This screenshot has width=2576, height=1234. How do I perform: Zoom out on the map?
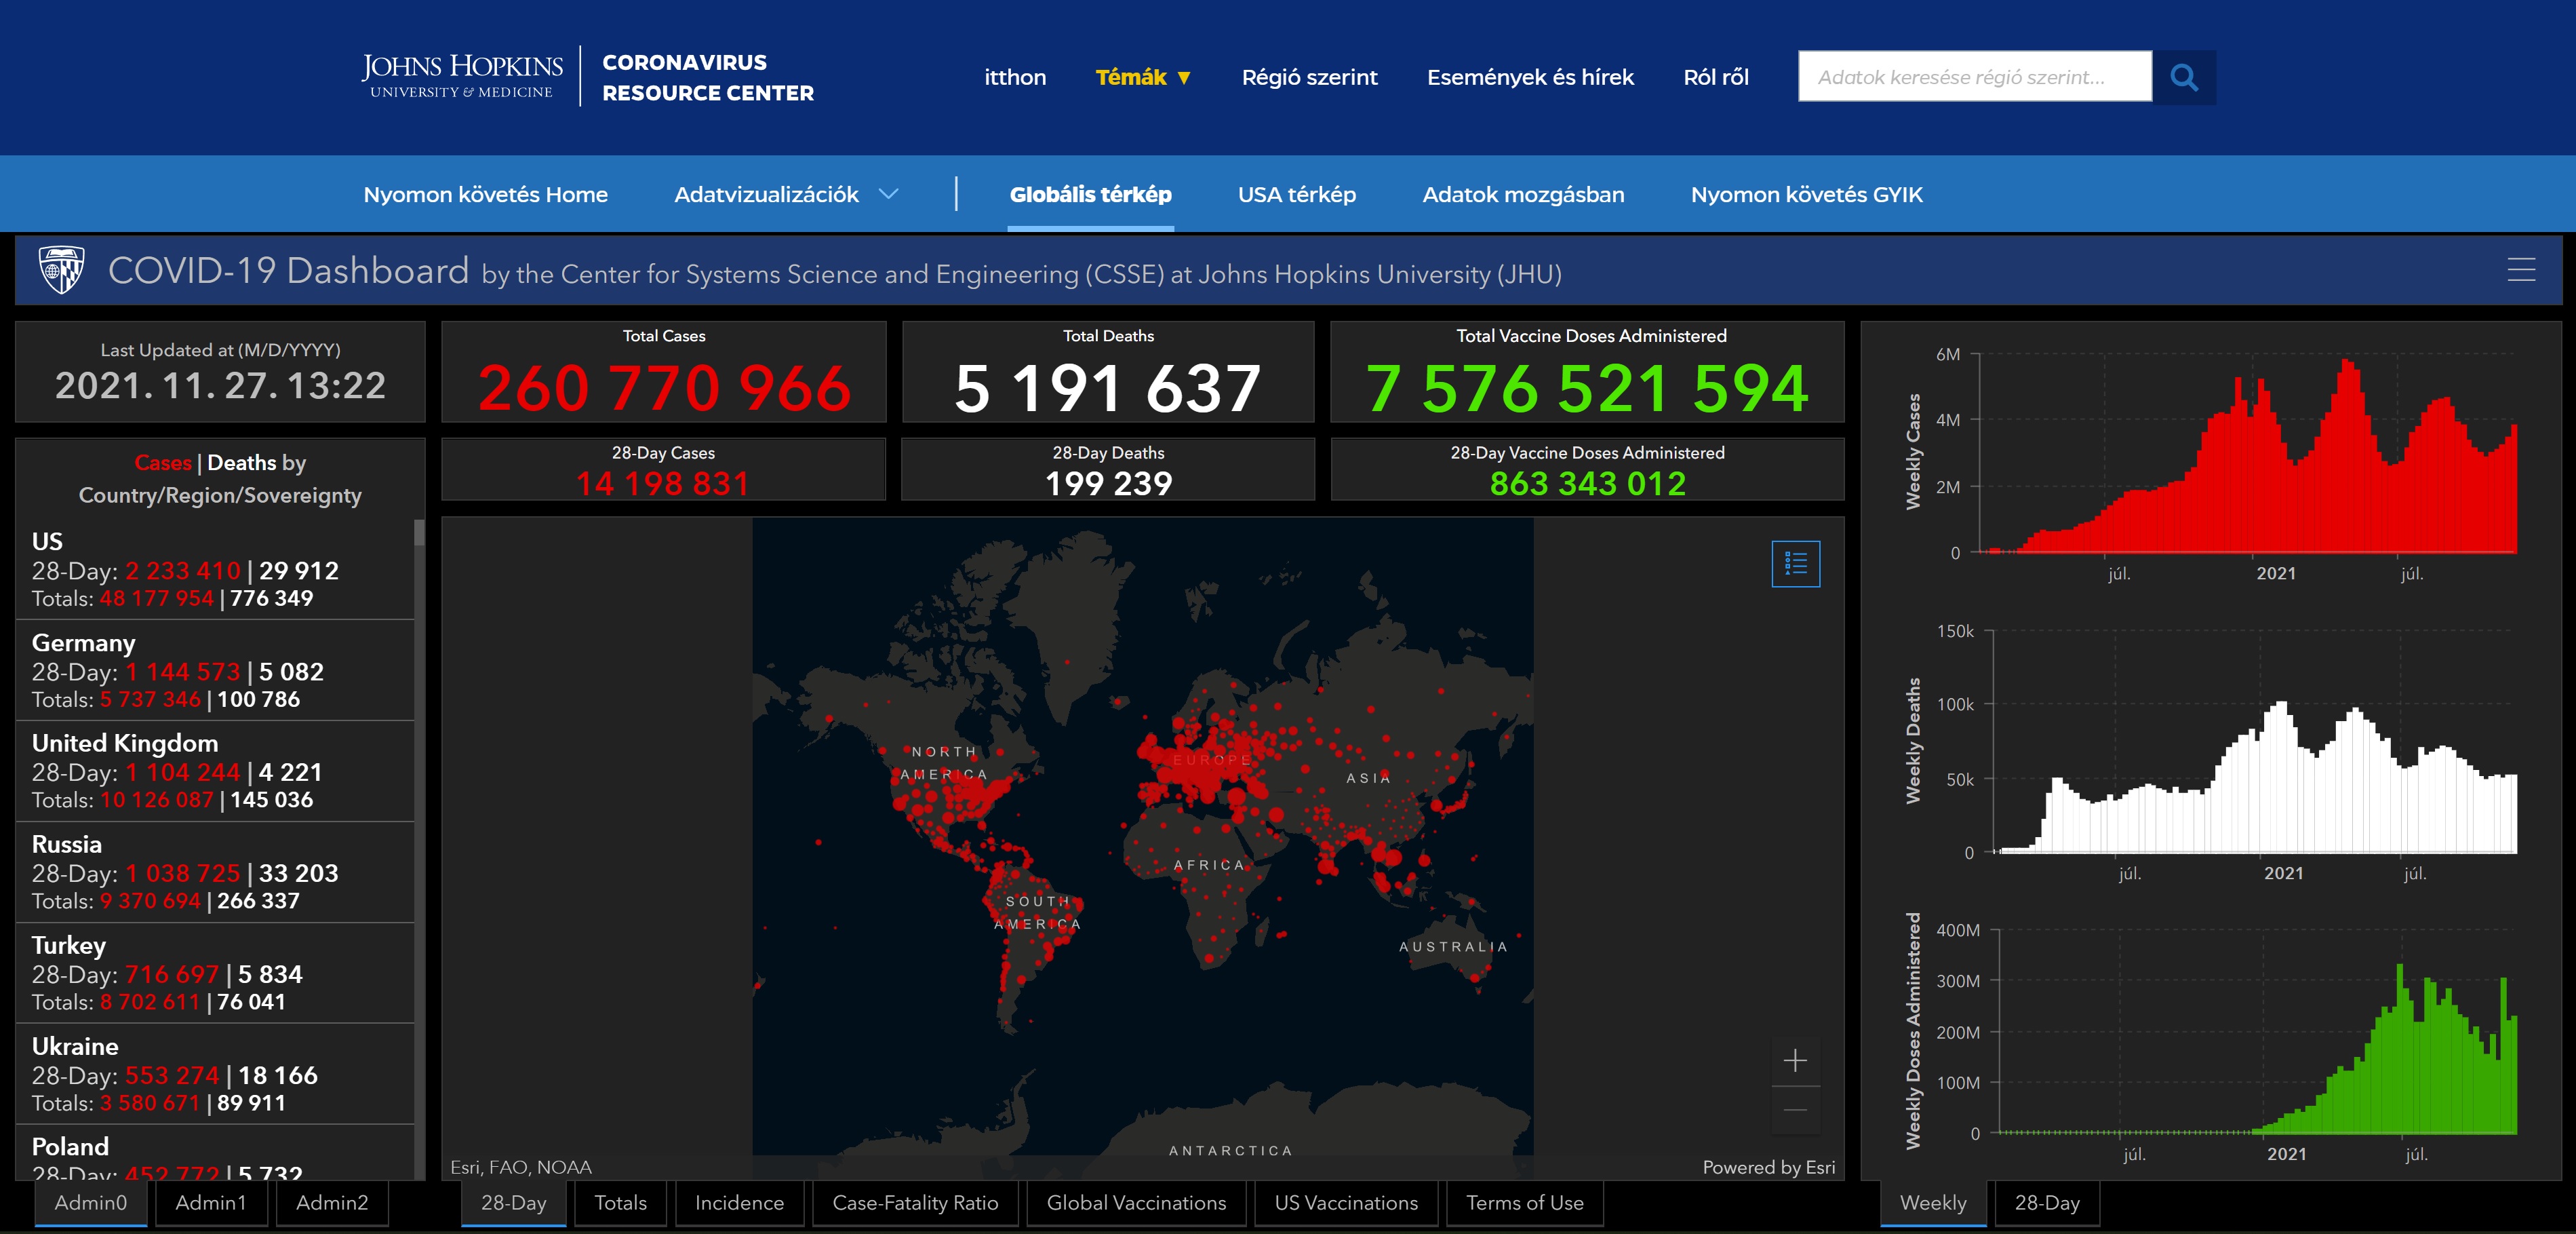pos(1795,1110)
